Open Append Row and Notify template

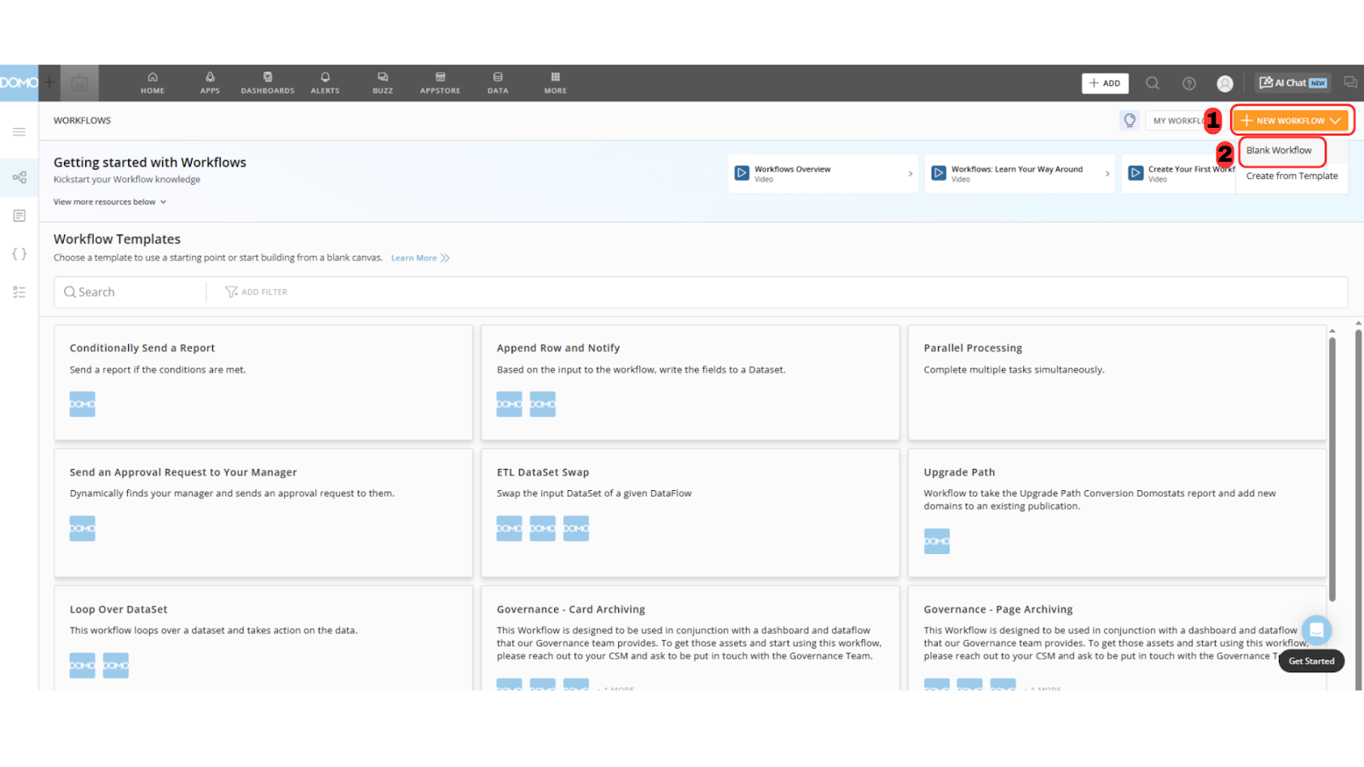[691, 382]
